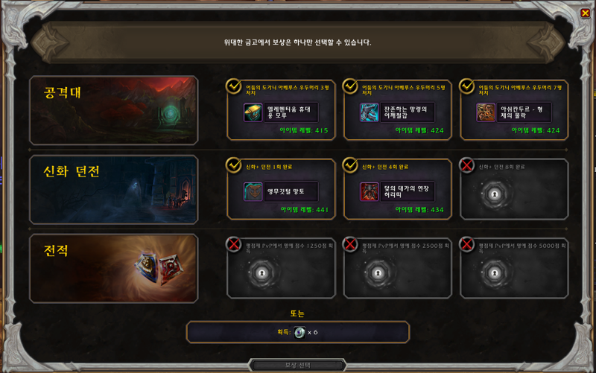
Task: Select the 잔존하는 망령의 어깨철갑 item icon
Action: tap(369, 112)
